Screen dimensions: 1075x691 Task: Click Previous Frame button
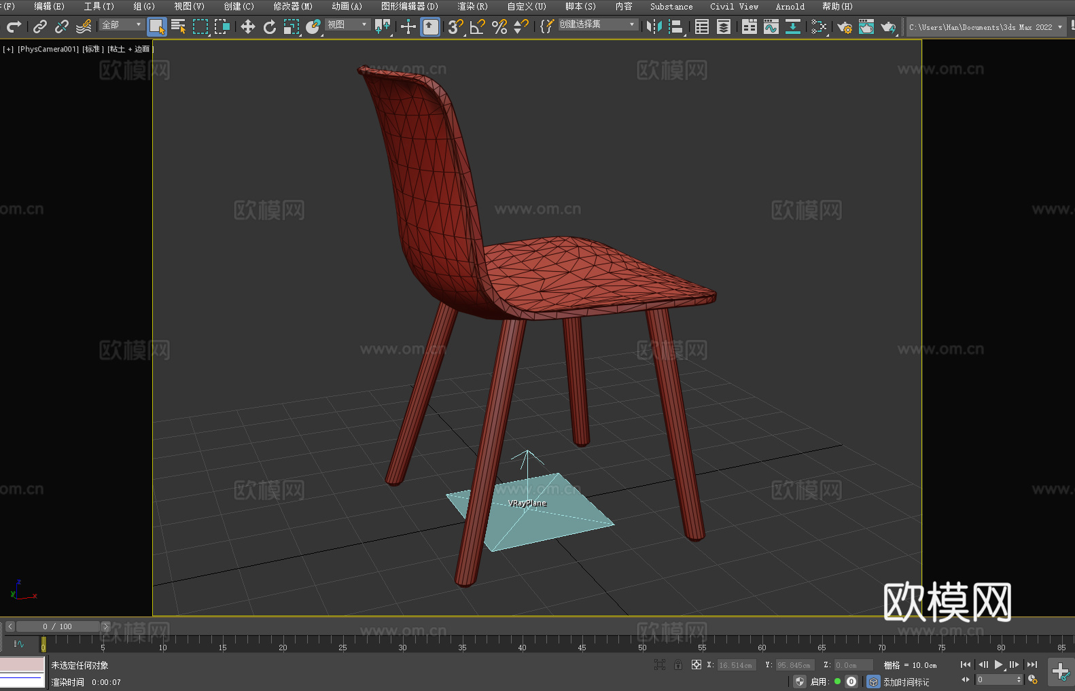click(x=983, y=665)
